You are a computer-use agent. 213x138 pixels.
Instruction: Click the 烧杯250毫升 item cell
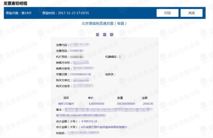(x=66, y=104)
